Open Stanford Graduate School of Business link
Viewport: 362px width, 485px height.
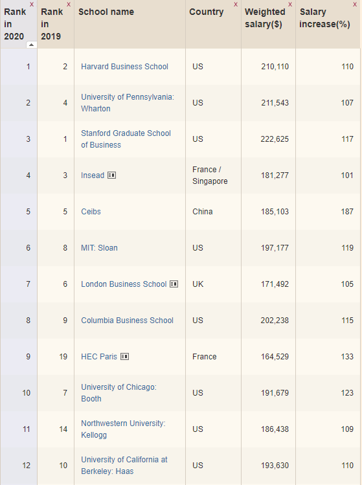[x=126, y=139]
